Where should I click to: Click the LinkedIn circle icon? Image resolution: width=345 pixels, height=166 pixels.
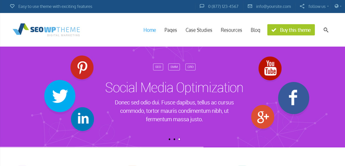pyautogui.click(x=82, y=119)
